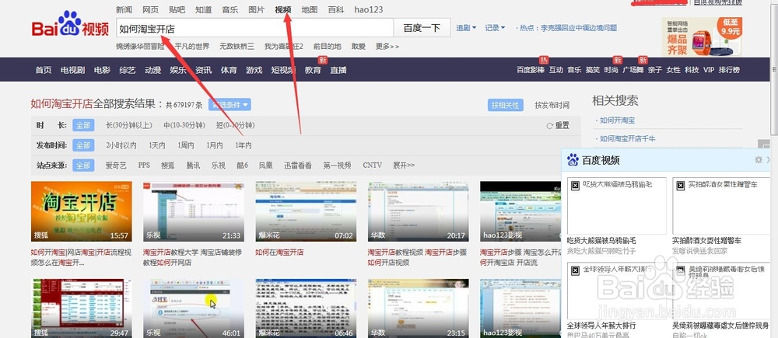
Task: Filter source by 迅雷看看
Action: coord(298,165)
